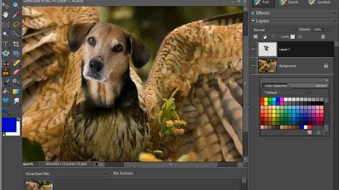
Task: Open the photo thumbnail in Project Bin
Action: coord(39,185)
